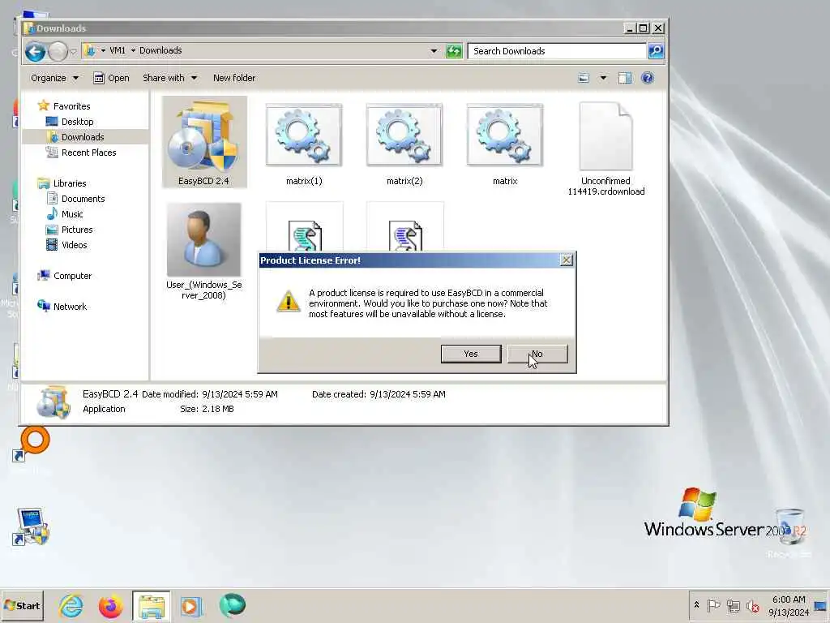Click the Action Center flag tray icon

(x=713, y=605)
